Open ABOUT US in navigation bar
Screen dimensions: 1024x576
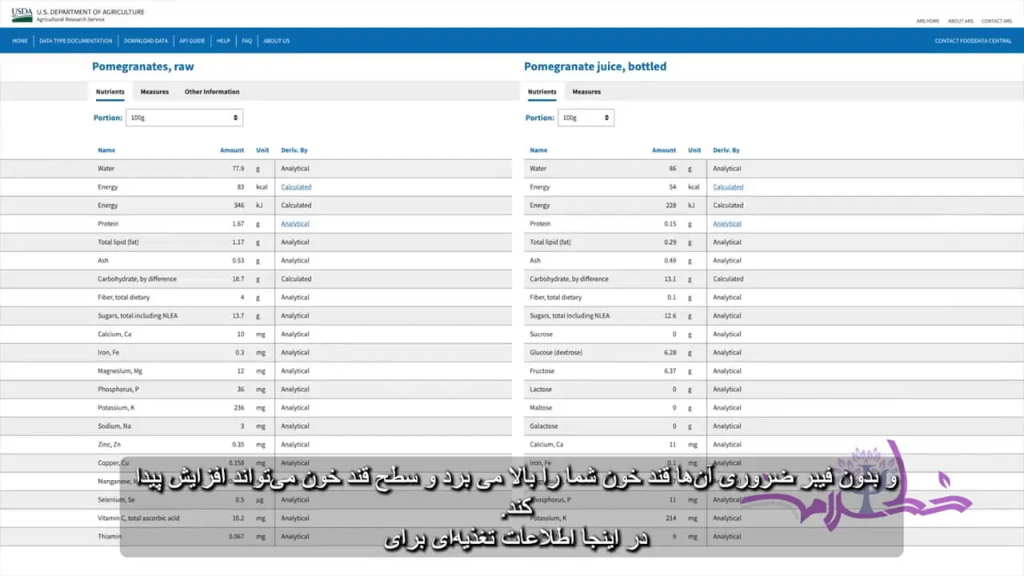click(x=277, y=41)
